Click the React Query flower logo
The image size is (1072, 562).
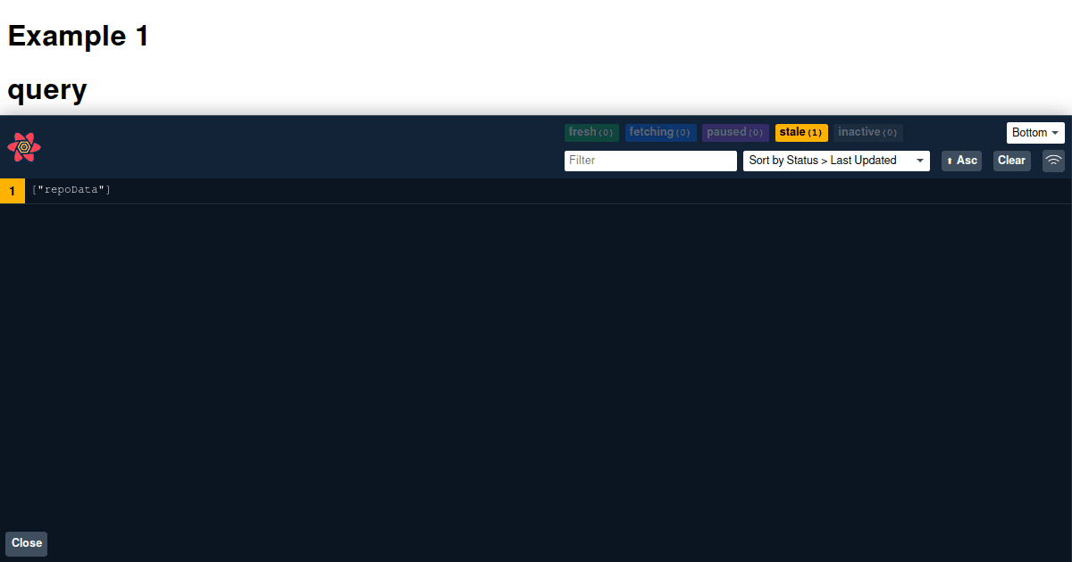24,147
